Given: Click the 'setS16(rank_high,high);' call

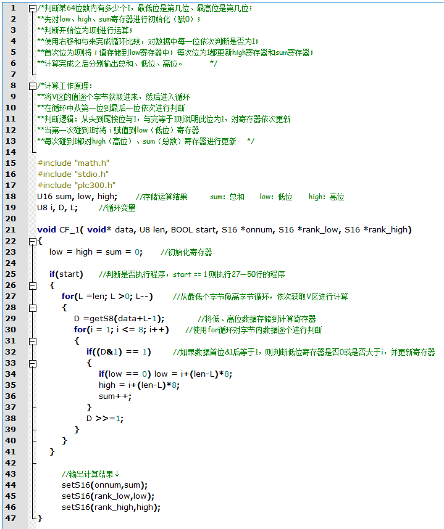Looking at the screenshot, I should 111,507.
